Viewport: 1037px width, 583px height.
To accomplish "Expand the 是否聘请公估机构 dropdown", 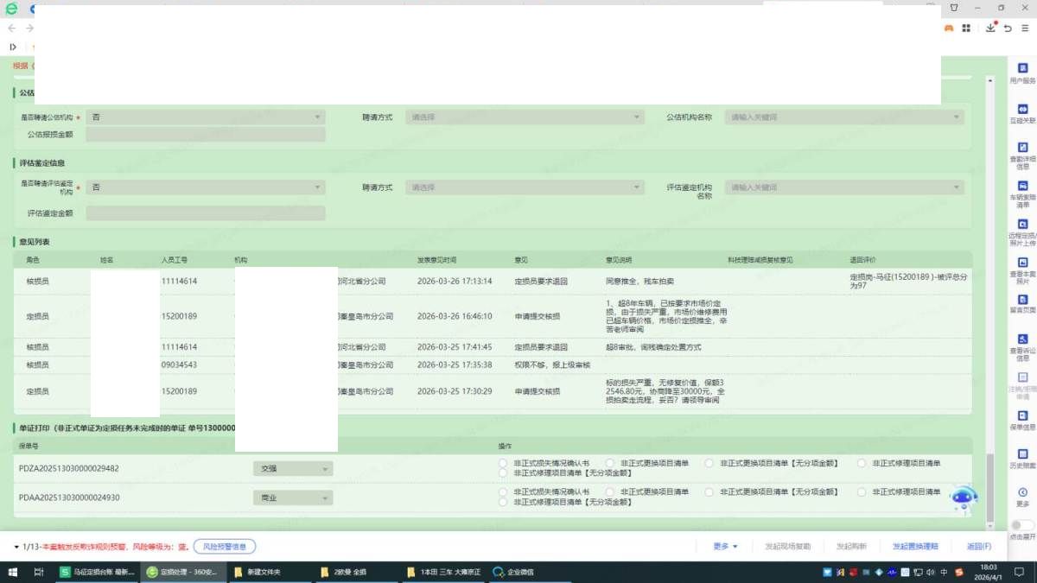I will pos(205,117).
